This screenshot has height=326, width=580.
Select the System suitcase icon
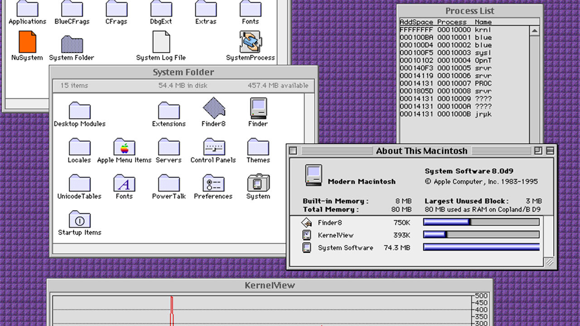[258, 182]
